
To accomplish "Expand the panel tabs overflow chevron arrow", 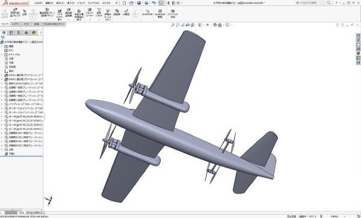I will [x=41, y=33].
